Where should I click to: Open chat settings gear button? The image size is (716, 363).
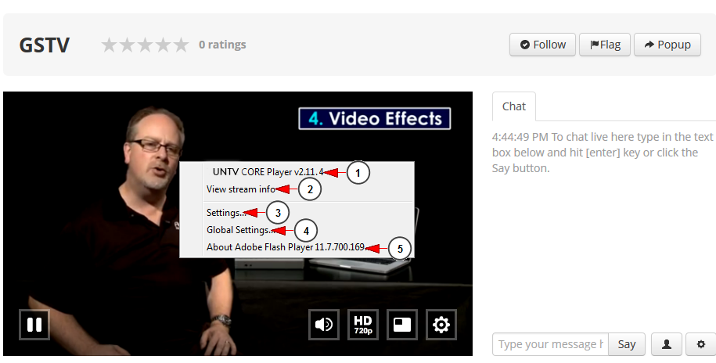[x=701, y=343]
